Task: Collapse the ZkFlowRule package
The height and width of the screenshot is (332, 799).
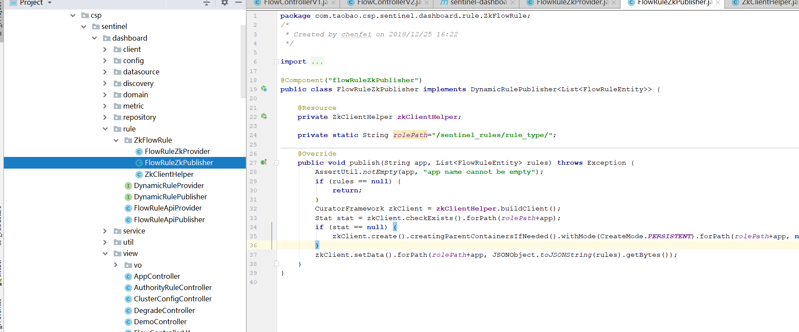Action: click(116, 140)
